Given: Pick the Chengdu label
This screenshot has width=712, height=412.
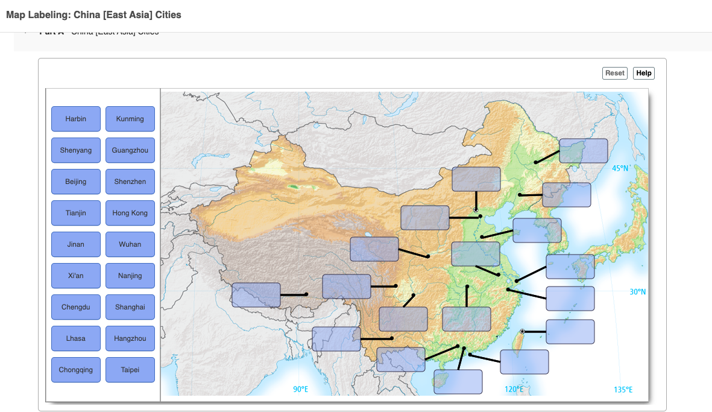Looking at the screenshot, I should coord(76,307).
